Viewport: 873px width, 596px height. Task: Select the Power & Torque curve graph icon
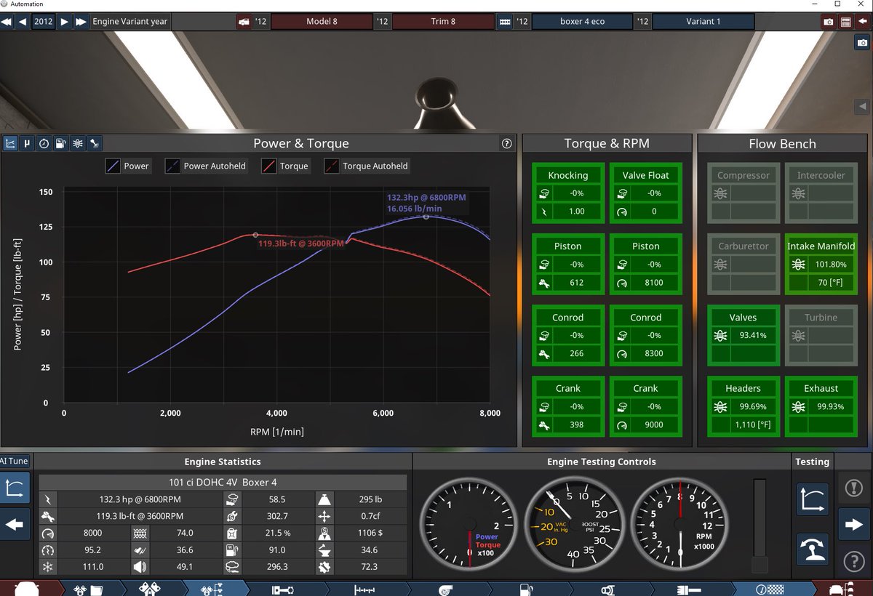click(x=10, y=144)
